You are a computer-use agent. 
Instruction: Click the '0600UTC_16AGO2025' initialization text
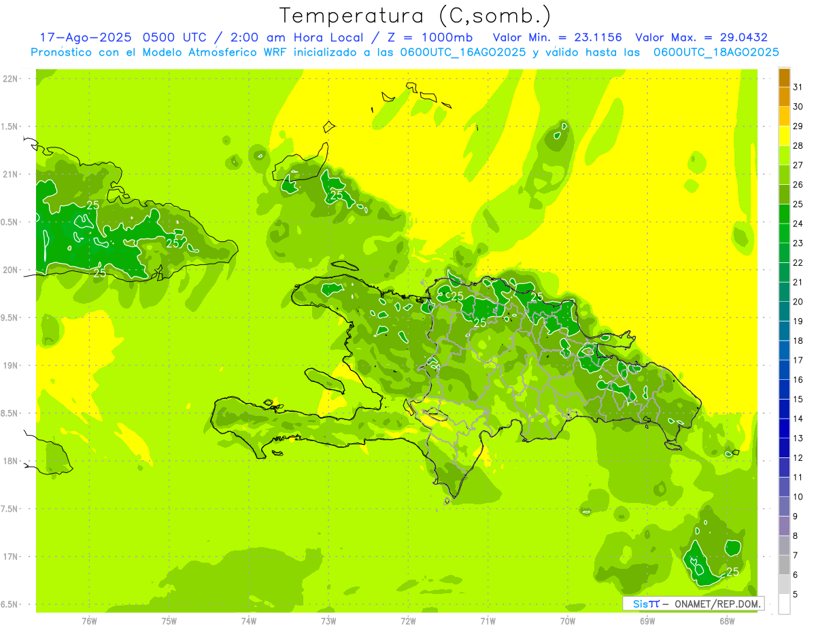point(463,52)
